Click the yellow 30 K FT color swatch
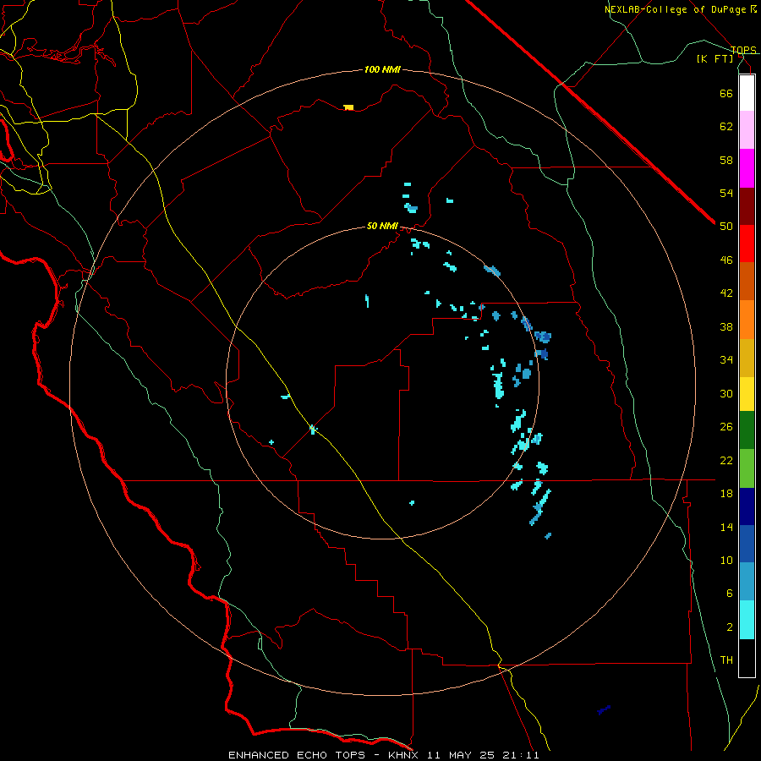761x761 pixels. click(747, 394)
